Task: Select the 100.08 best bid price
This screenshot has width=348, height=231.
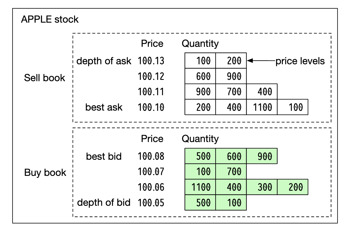Action: tap(151, 156)
